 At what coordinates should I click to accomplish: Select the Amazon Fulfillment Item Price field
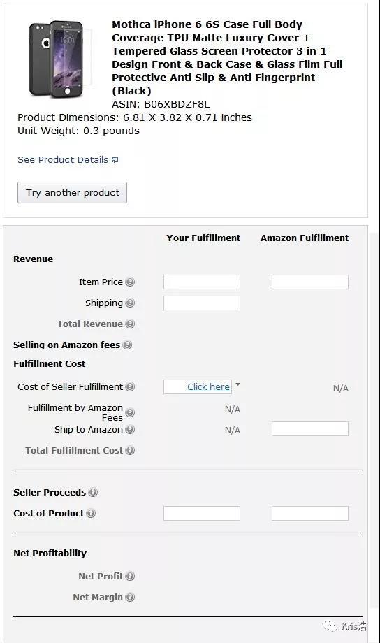click(310, 282)
